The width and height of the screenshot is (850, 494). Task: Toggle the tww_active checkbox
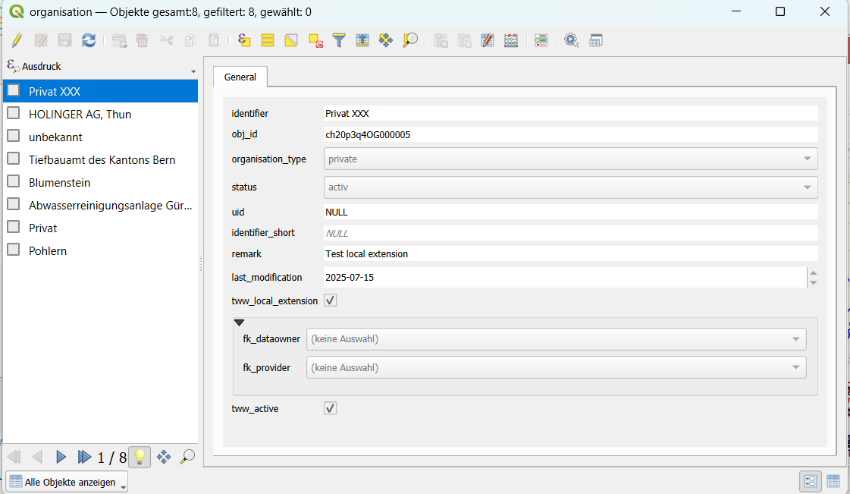pyautogui.click(x=330, y=408)
